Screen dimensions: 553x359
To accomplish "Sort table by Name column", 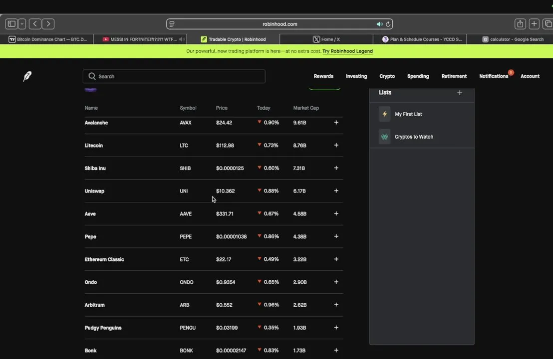I will click(91, 108).
